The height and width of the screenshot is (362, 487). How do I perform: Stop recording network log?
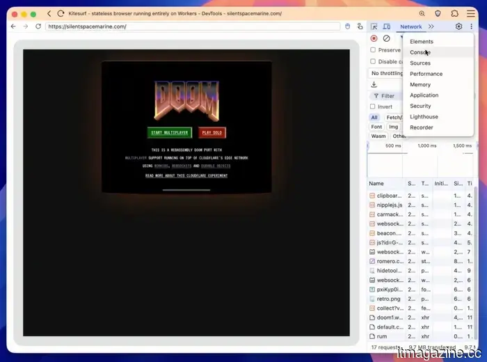click(x=374, y=38)
